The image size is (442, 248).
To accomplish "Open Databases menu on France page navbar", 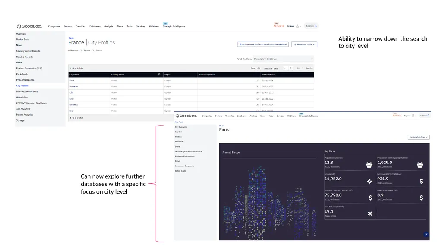I will coord(95,26).
